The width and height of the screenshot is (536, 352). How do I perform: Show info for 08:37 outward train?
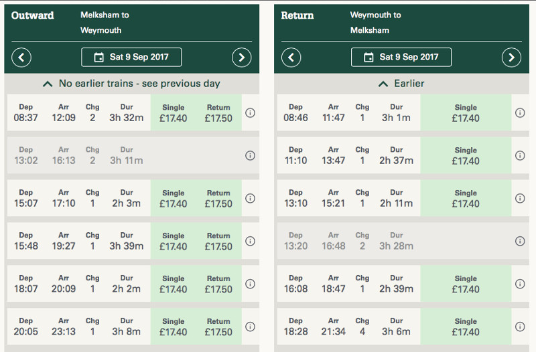pyautogui.click(x=250, y=113)
